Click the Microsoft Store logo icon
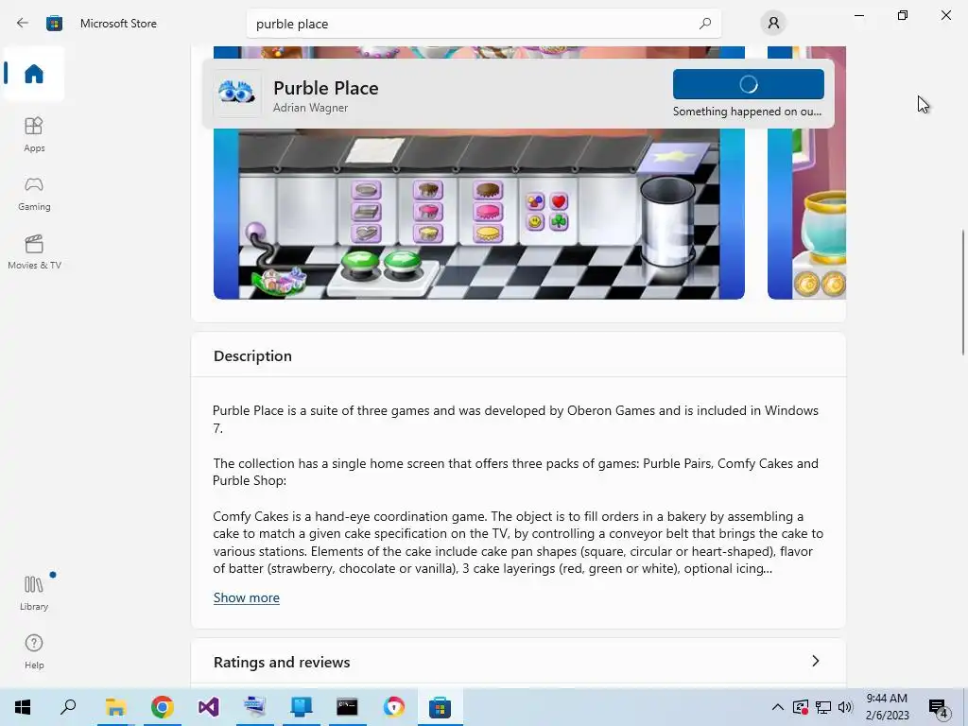Viewport: 968px width, 726px height. pos(54,24)
